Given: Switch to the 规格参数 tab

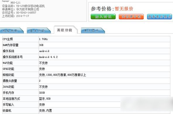Looking at the screenshot, I should click(x=11, y=30).
